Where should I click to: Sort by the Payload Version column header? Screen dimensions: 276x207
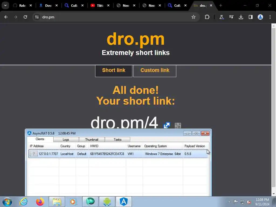pos(195,146)
